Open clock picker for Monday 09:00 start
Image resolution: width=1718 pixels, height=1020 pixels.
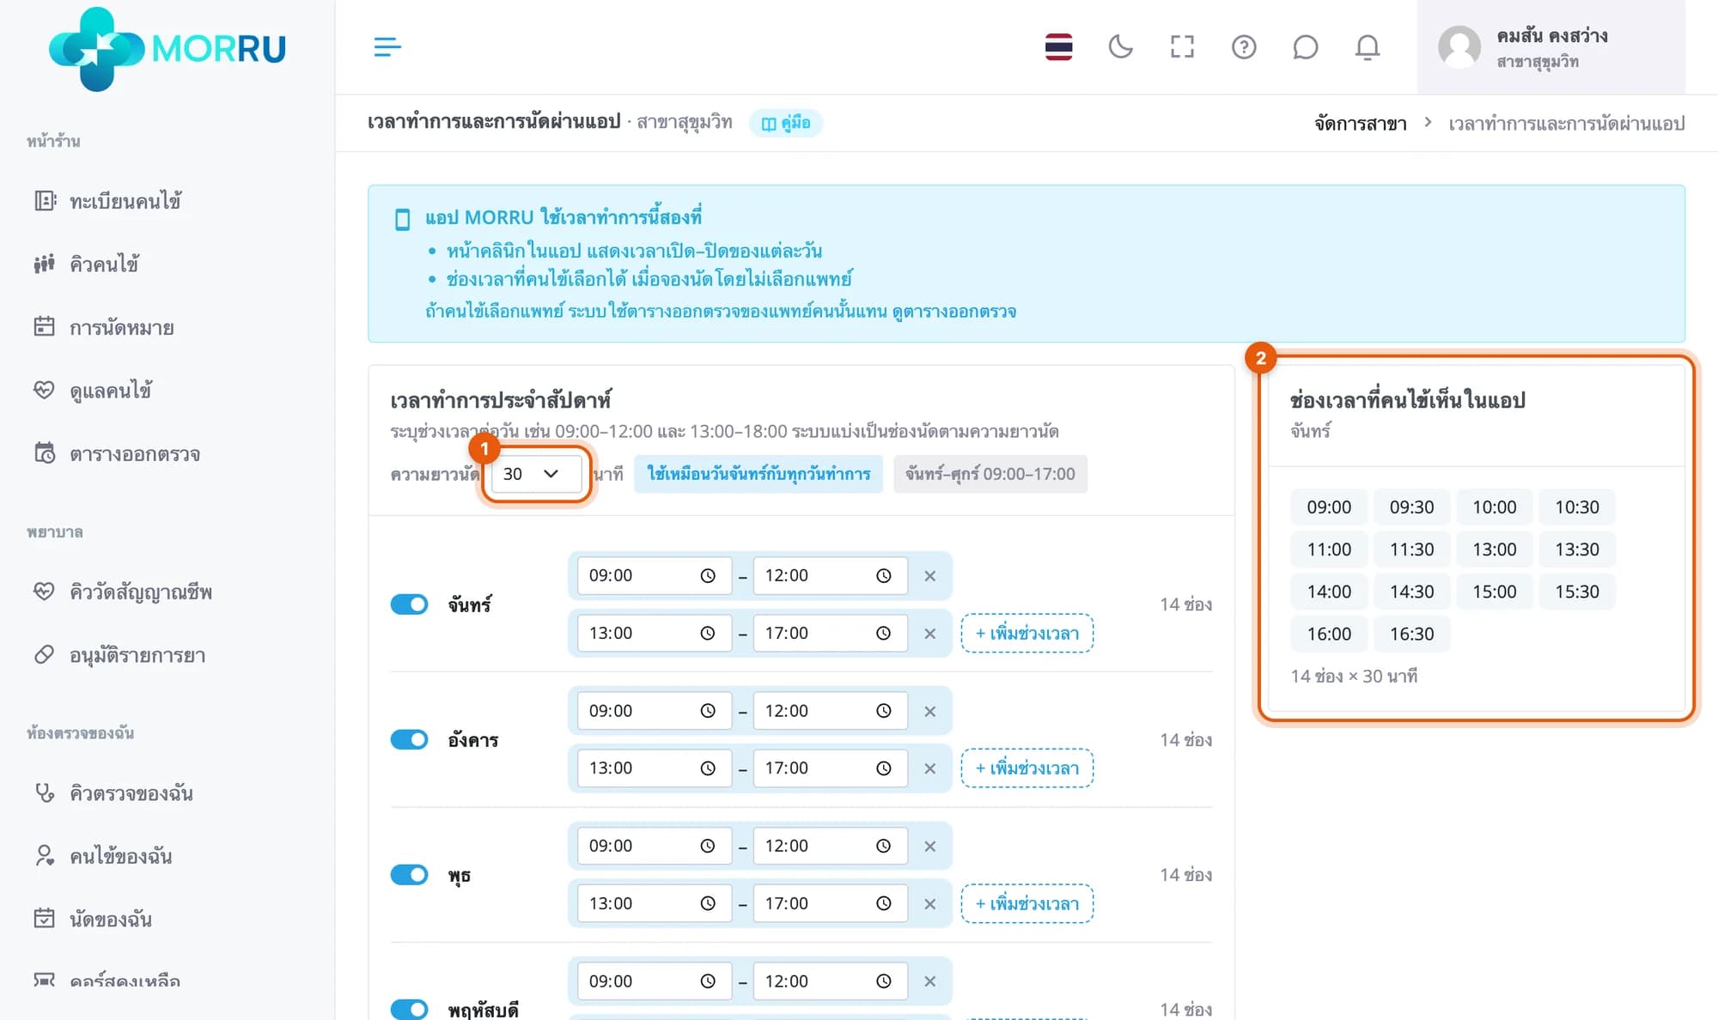tap(707, 576)
